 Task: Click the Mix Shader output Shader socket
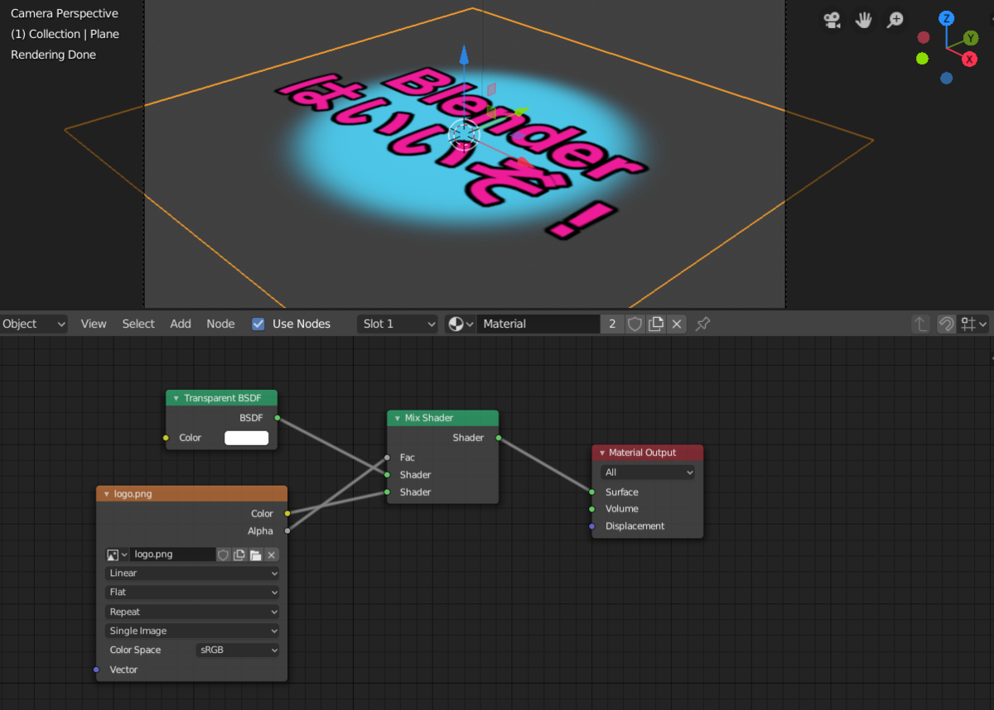(499, 437)
